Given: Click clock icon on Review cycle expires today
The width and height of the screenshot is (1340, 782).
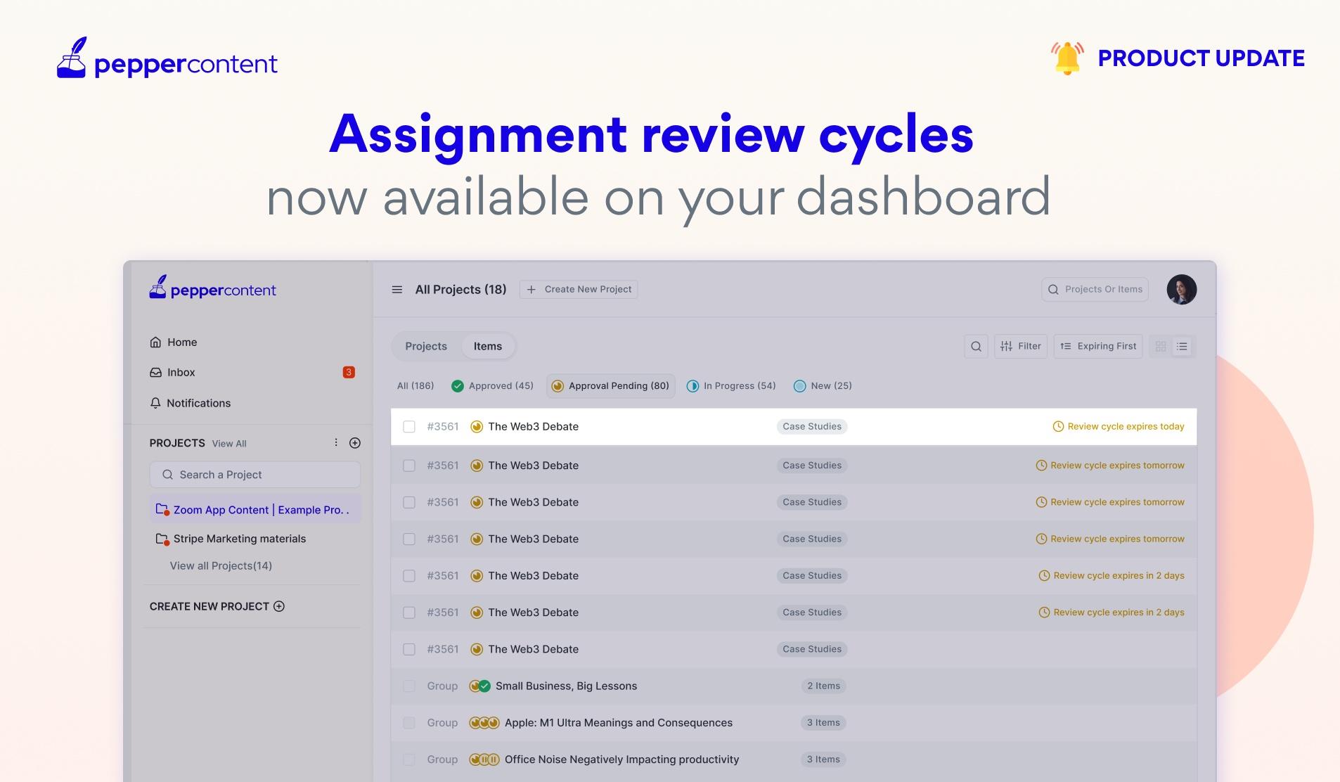Looking at the screenshot, I should point(1058,426).
